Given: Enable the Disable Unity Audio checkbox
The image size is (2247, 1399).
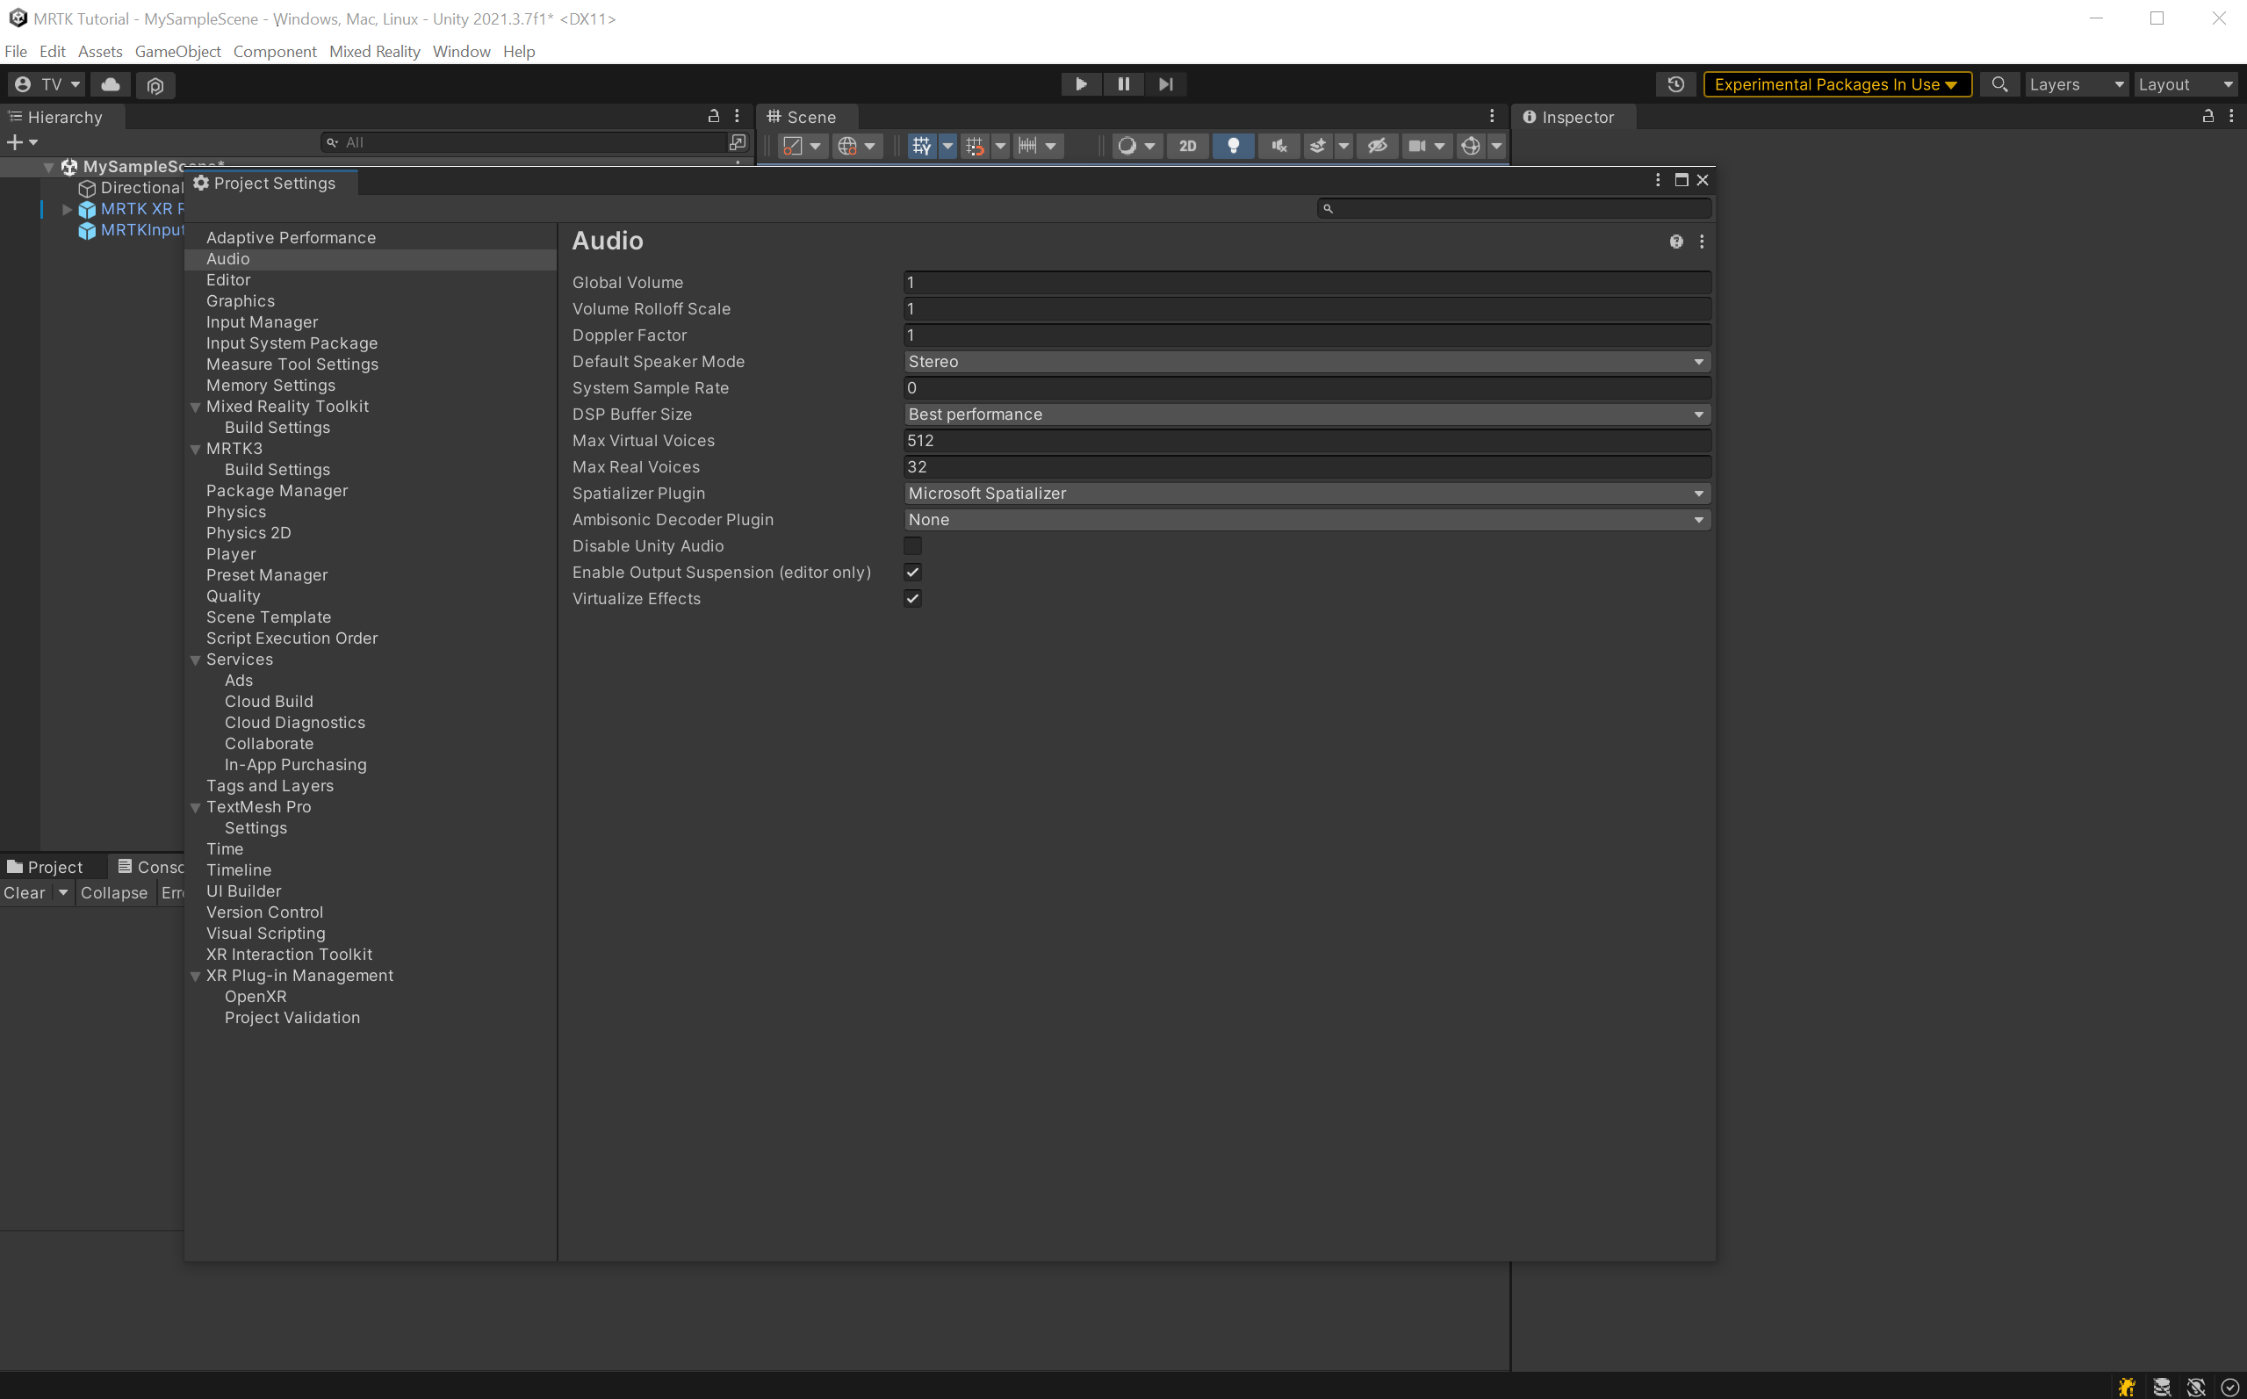Looking at the screenshot, I should [x=912, y=546].
